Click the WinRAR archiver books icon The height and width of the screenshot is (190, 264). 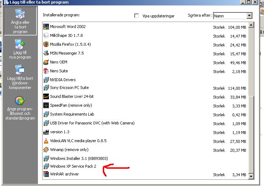[x=46, y=174]
